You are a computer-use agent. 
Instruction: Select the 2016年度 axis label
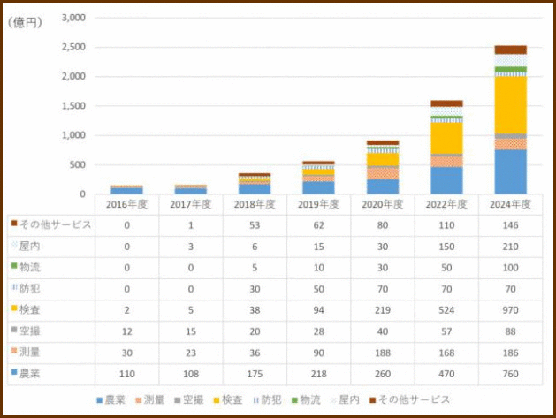point(126,204)
